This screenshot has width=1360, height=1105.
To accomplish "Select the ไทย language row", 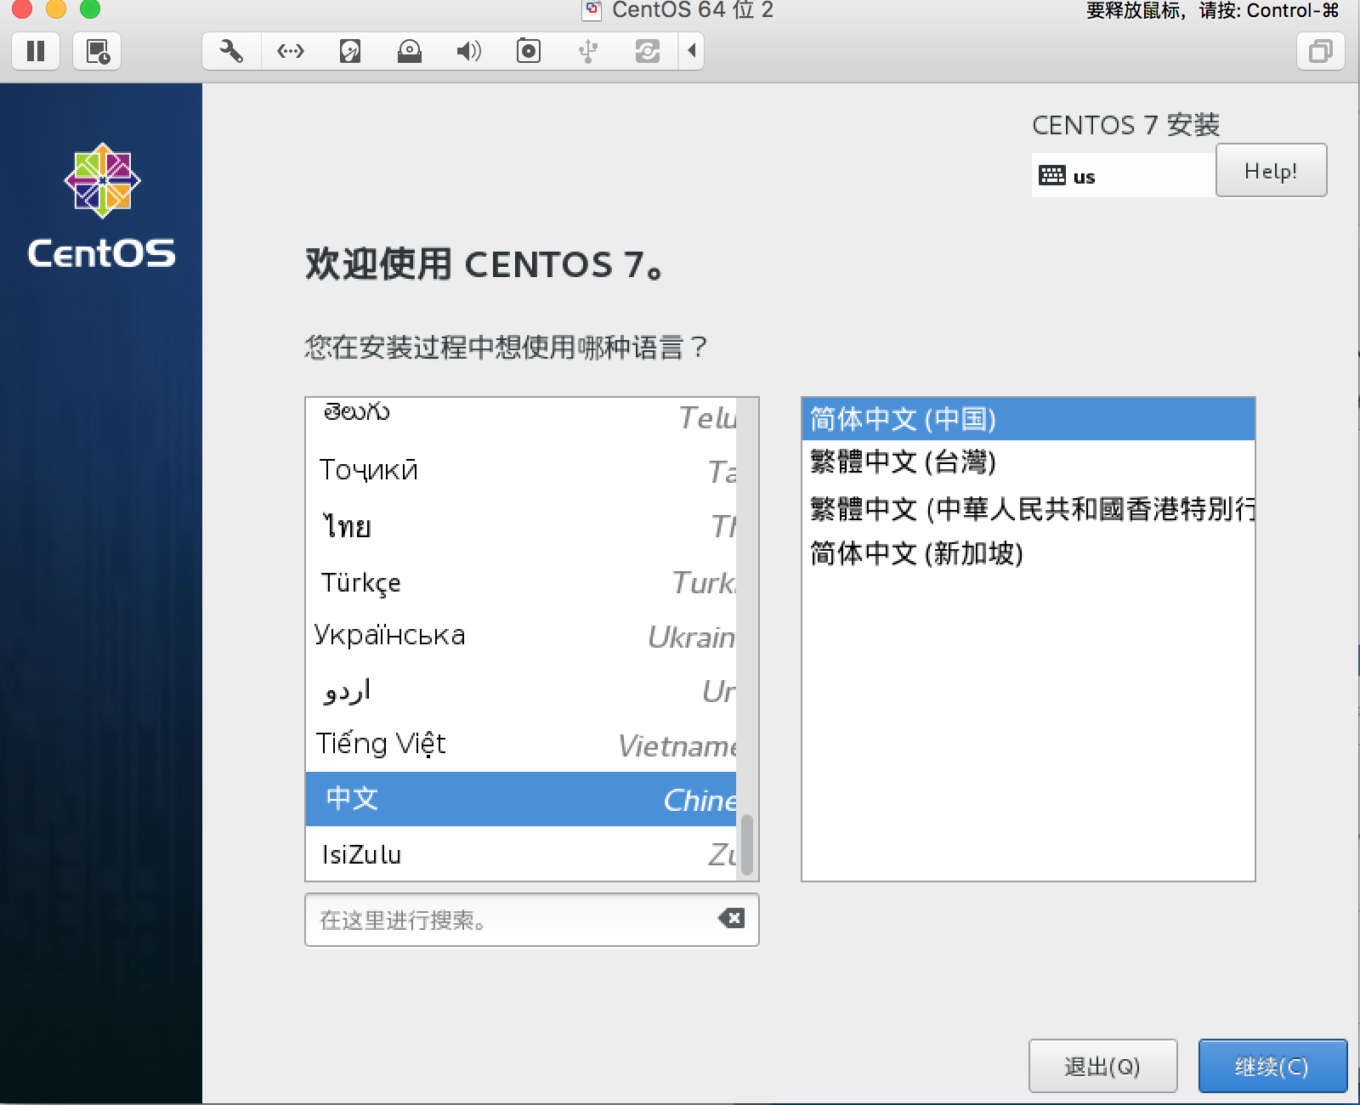I will click(x=521, y=526).
